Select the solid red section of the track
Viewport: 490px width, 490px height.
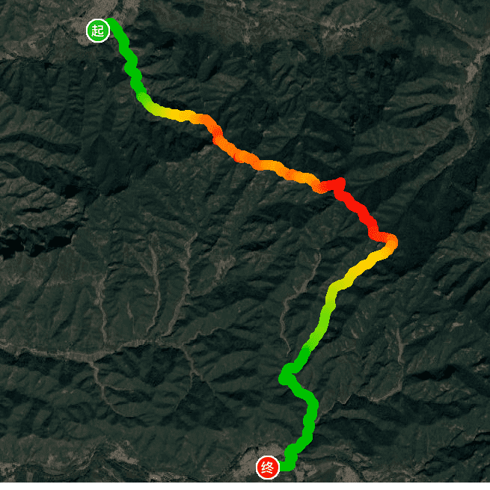(x=356, y=205)
